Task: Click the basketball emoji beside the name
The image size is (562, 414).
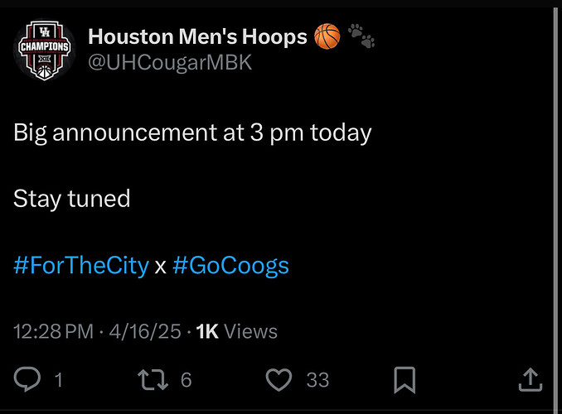Action: 327,36
